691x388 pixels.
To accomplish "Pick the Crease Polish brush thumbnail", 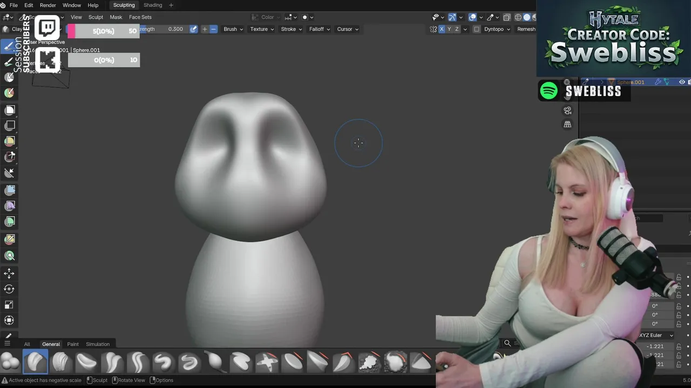I will pyautogui.click(x=112, y=362).
